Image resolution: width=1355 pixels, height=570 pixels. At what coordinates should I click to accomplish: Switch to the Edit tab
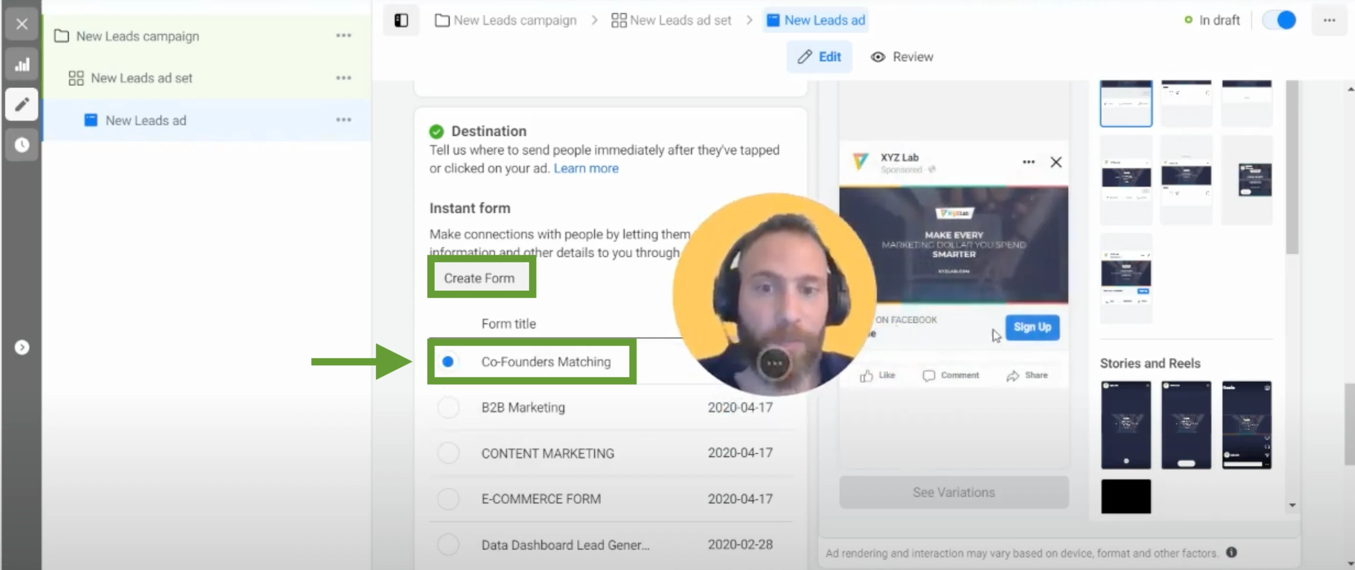point(819,57)
